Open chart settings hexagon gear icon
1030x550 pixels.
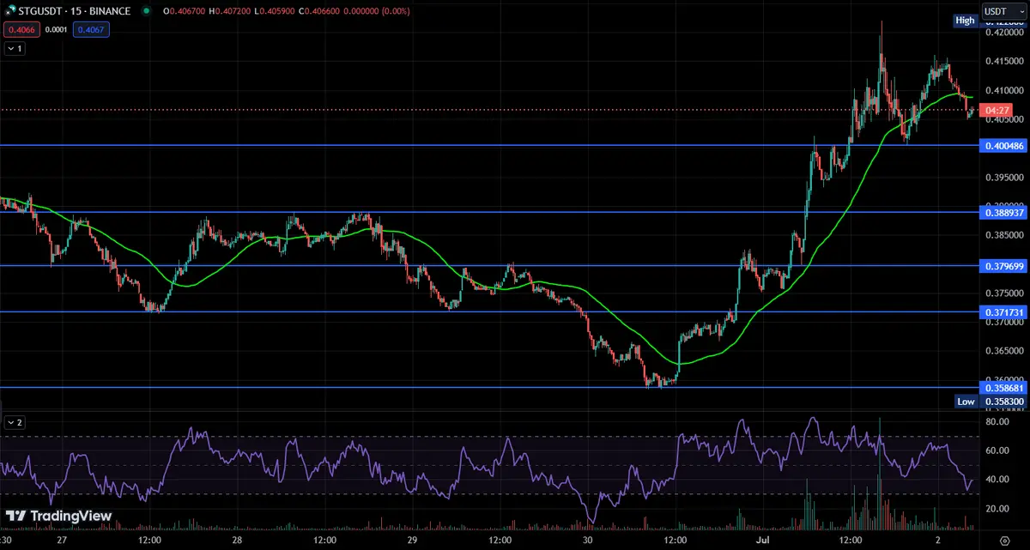click(1004, 541)
